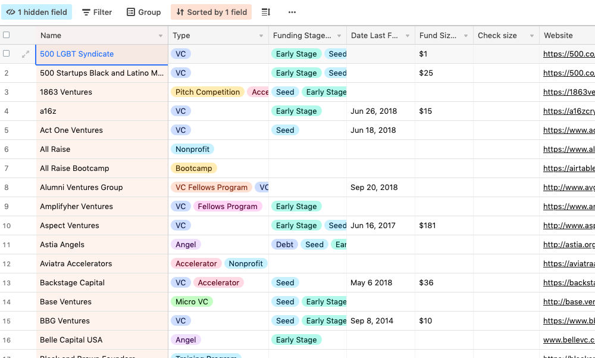Click the Fellows Program tag for Amplifyher Ventures

tap(228, 206)
